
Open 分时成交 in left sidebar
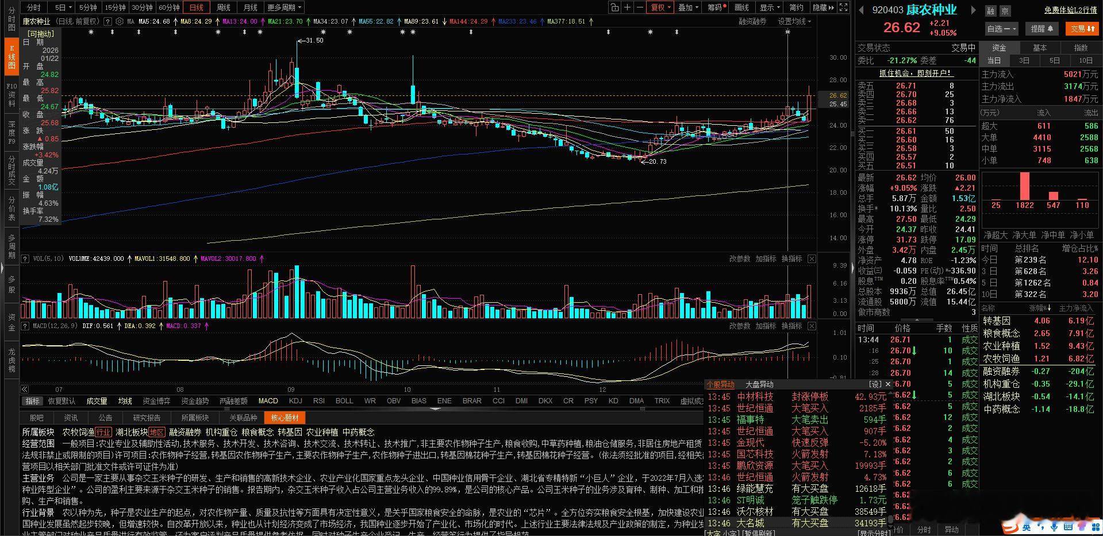[11, 170]
